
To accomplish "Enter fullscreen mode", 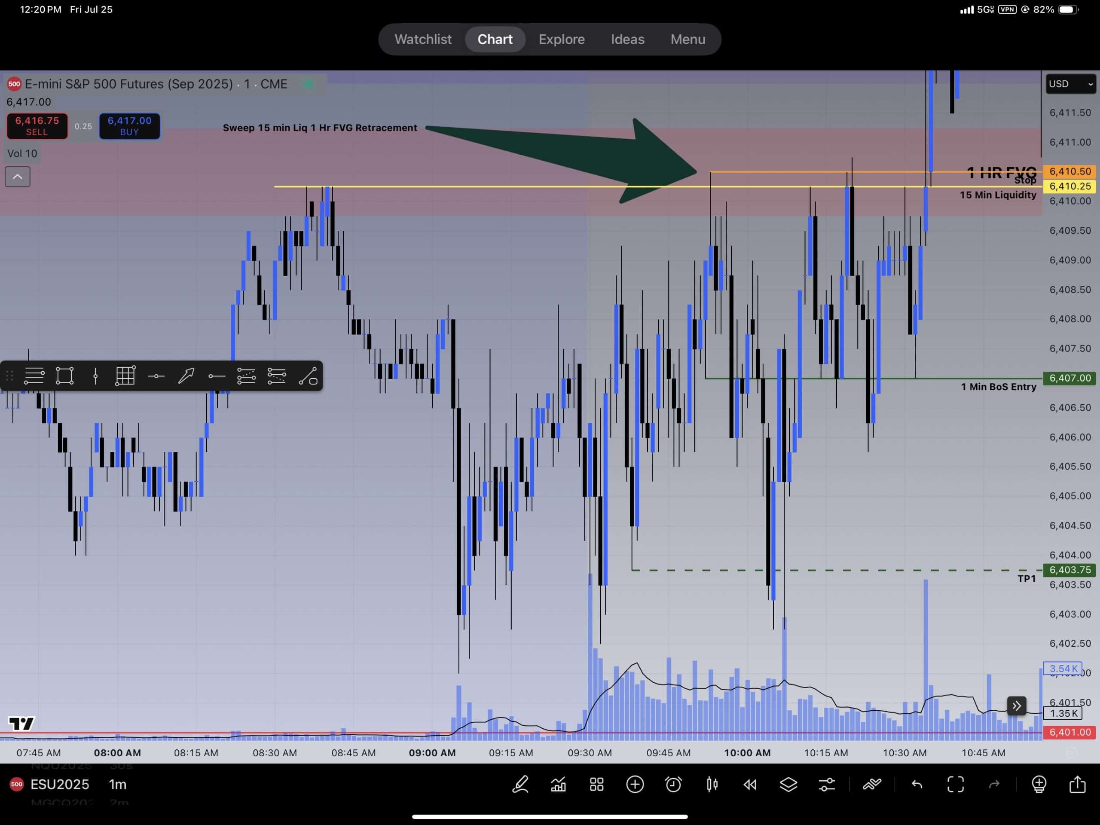I will click(955, 785).
